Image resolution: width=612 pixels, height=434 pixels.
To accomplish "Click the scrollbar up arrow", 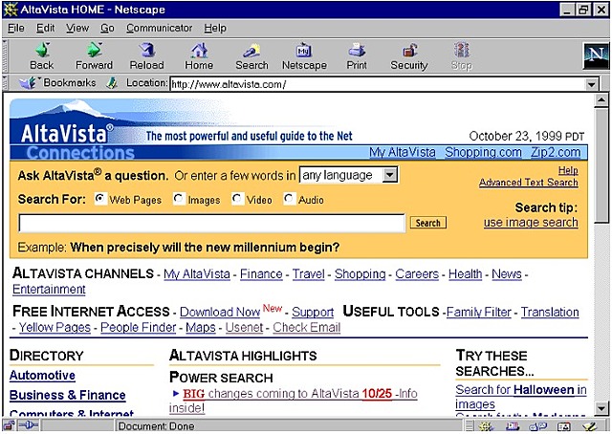I will (x=601, y=100).
